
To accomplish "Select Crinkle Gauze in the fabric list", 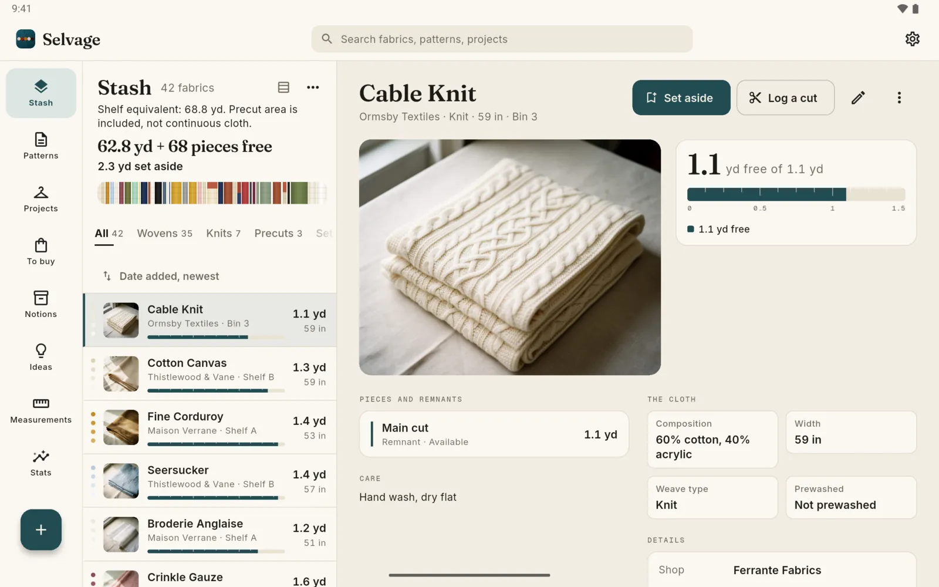I will [x=210, y=575].
